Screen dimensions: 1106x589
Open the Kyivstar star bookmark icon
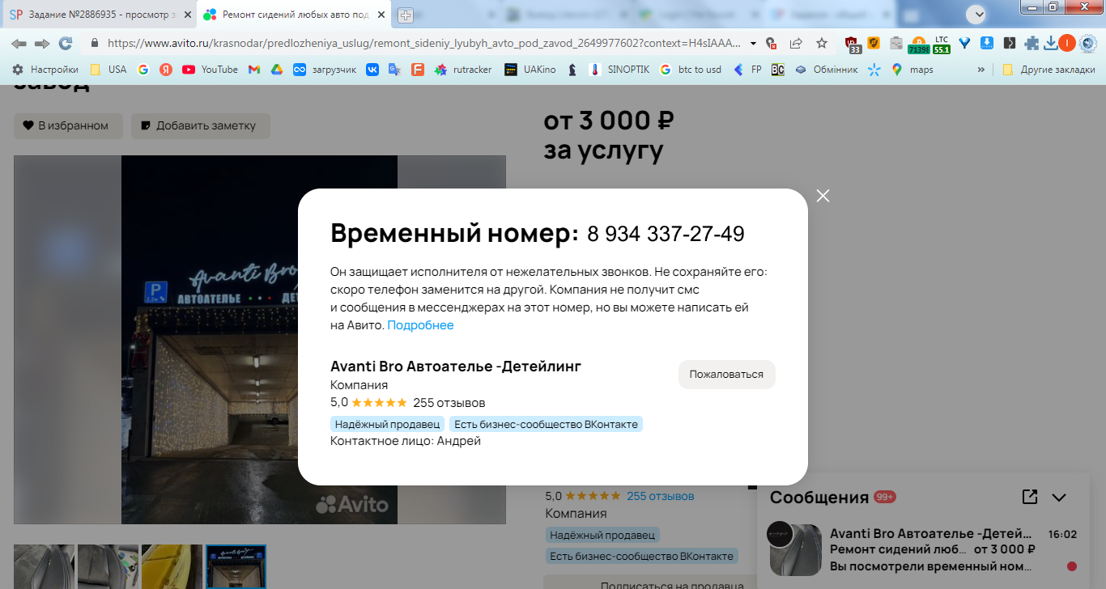[x=874, y=70]
